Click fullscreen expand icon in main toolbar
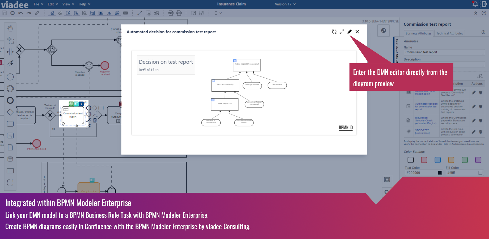489x239 pixels. coord(140,13)
